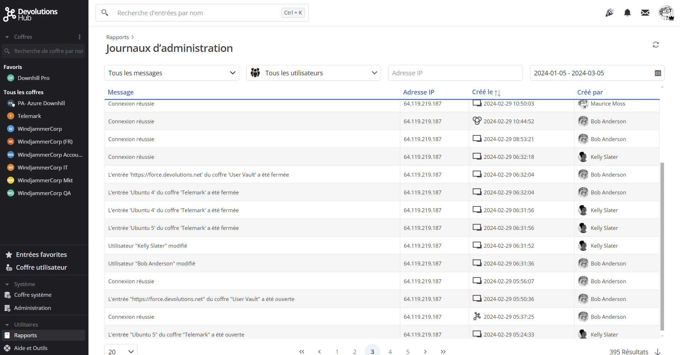680x355 pixels.
Task: Download the 395 results export arrow
Action: (658, 351)
